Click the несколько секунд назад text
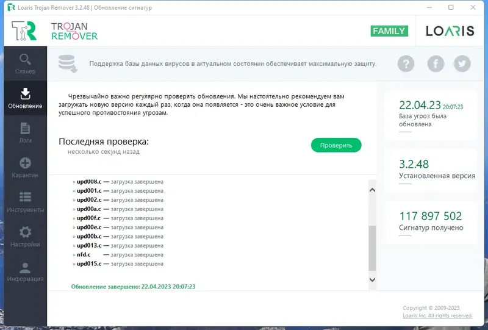This screenshot has height=330, width=488. point(104,152)
